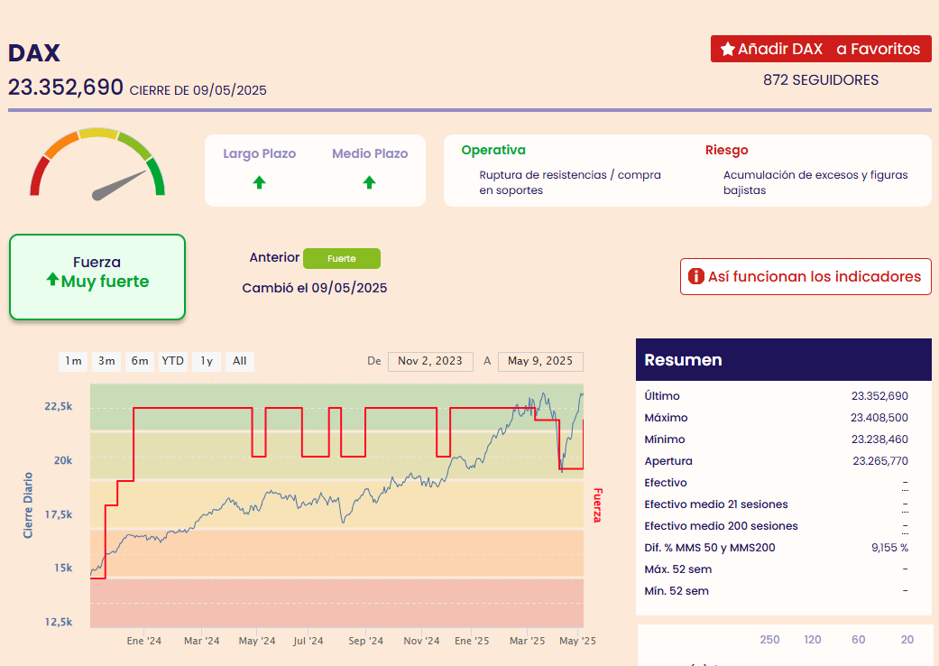Click the Anterior label

pyautogui.click(x=274, y=257)
